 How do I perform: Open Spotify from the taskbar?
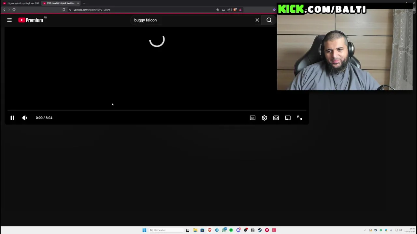coord(231,230)
